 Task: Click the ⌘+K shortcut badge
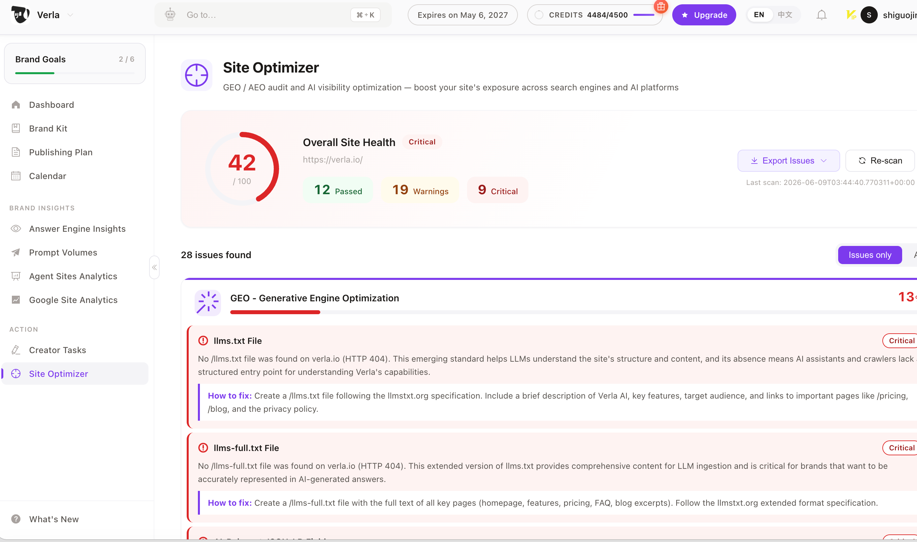(x=365, y=15)
